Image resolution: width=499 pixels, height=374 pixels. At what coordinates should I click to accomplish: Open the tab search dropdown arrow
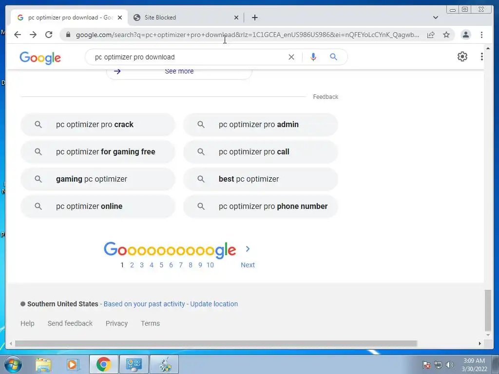pyautogui.click(x=435, y=18)
